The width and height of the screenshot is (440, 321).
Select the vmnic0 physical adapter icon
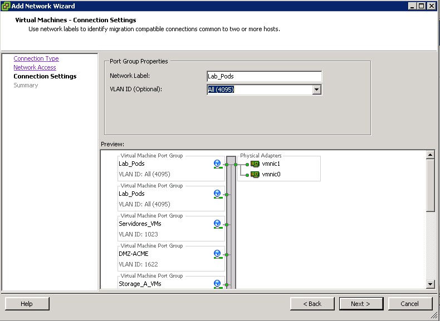click(255, 174)
